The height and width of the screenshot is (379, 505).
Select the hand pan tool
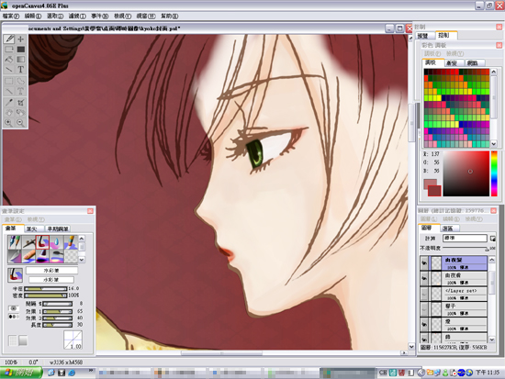click(9, 113)
